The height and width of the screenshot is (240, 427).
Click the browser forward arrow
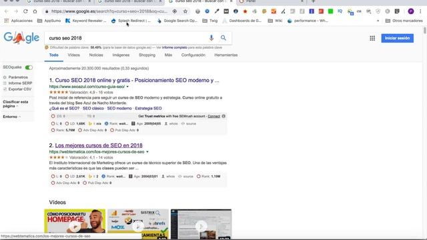(x=16, y=11)
